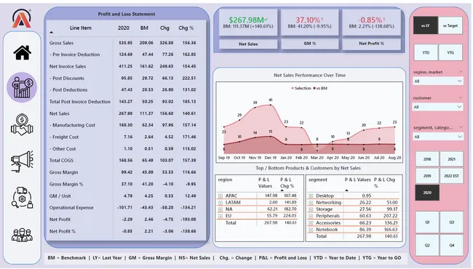
Task: Open the region, market dropdown
Action: click(437, 81)
